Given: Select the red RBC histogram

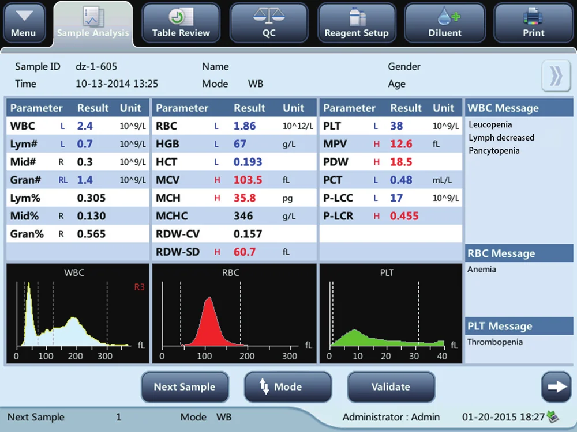Looking at the screenshot, I should tap(233, 314).
